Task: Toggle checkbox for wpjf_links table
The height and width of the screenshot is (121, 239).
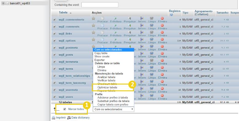Action: pos(55,34)
